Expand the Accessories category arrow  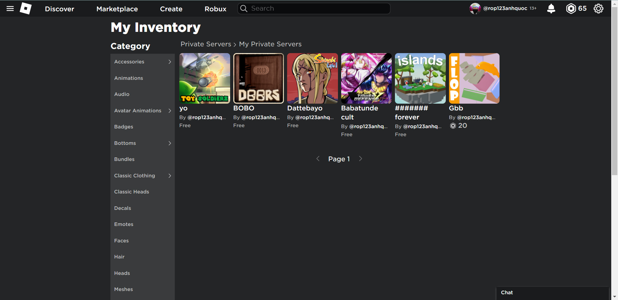[x=170, y=62]
